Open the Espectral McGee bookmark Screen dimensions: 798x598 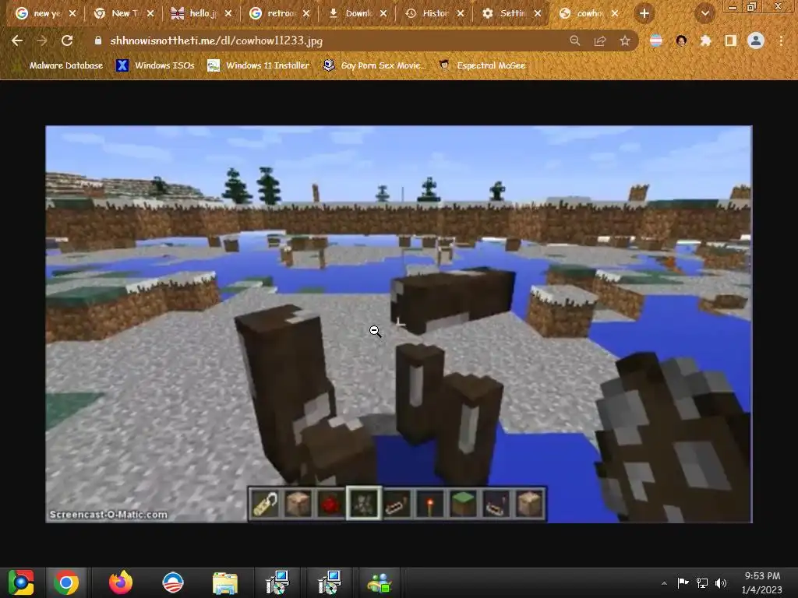[482, 65]
